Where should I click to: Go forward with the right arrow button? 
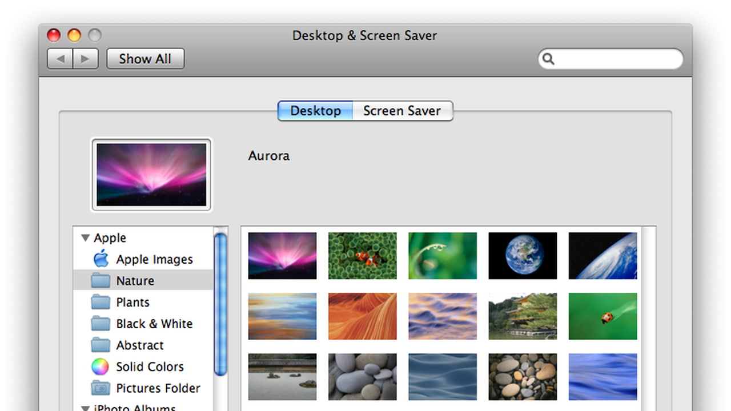pos(85,59)
